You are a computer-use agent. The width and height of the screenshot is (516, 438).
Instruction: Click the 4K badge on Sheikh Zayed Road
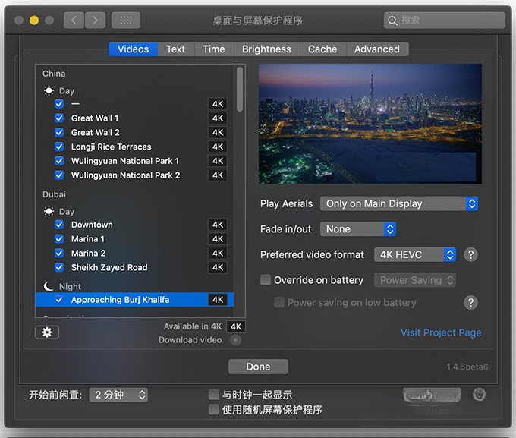click(218, 267)
